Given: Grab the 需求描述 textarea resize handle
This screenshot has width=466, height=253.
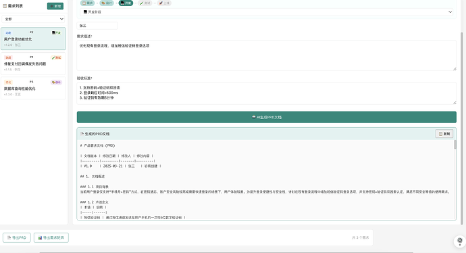Looking at the screenshot, I should 455,69.
